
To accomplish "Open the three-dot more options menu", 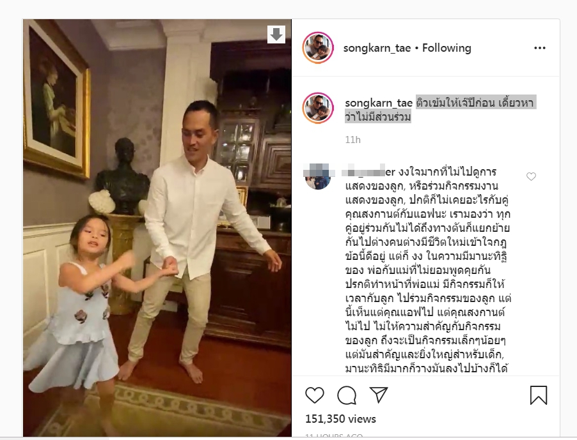I will [539, 48].
